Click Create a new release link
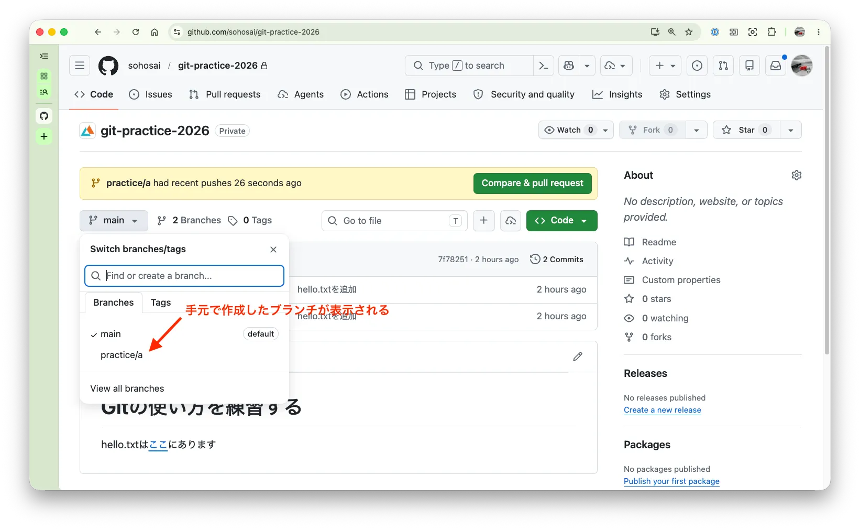This screenshot has height=529, width=860. pyautogui.click(x=662, y=410)
